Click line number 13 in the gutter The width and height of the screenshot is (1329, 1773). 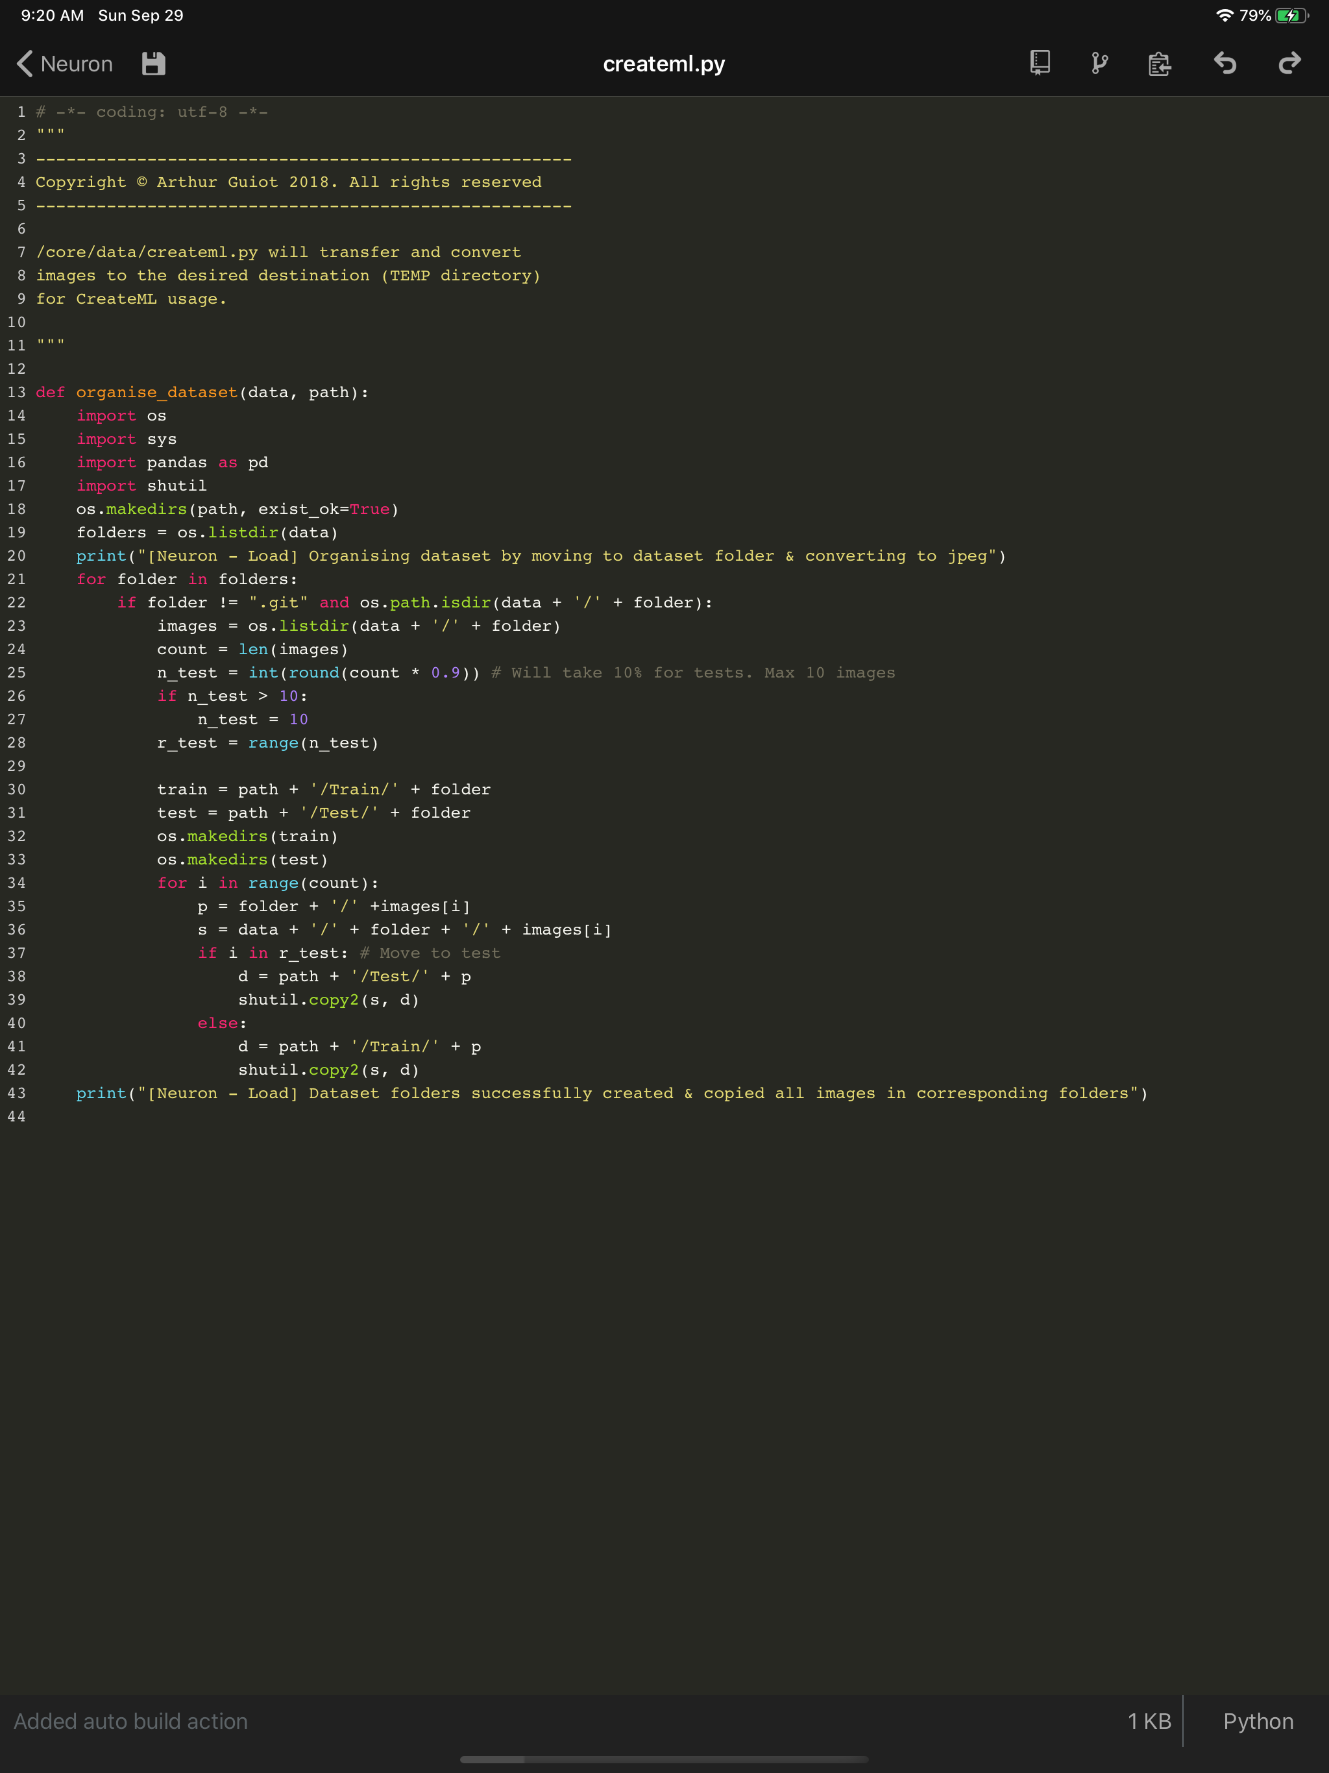click(x=17, y=392)
